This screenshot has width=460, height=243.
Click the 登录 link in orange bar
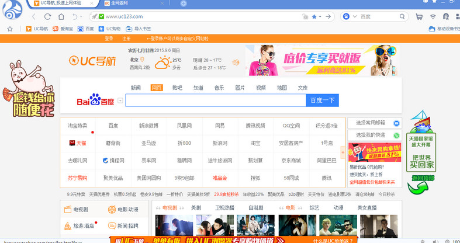click(109, 39)
